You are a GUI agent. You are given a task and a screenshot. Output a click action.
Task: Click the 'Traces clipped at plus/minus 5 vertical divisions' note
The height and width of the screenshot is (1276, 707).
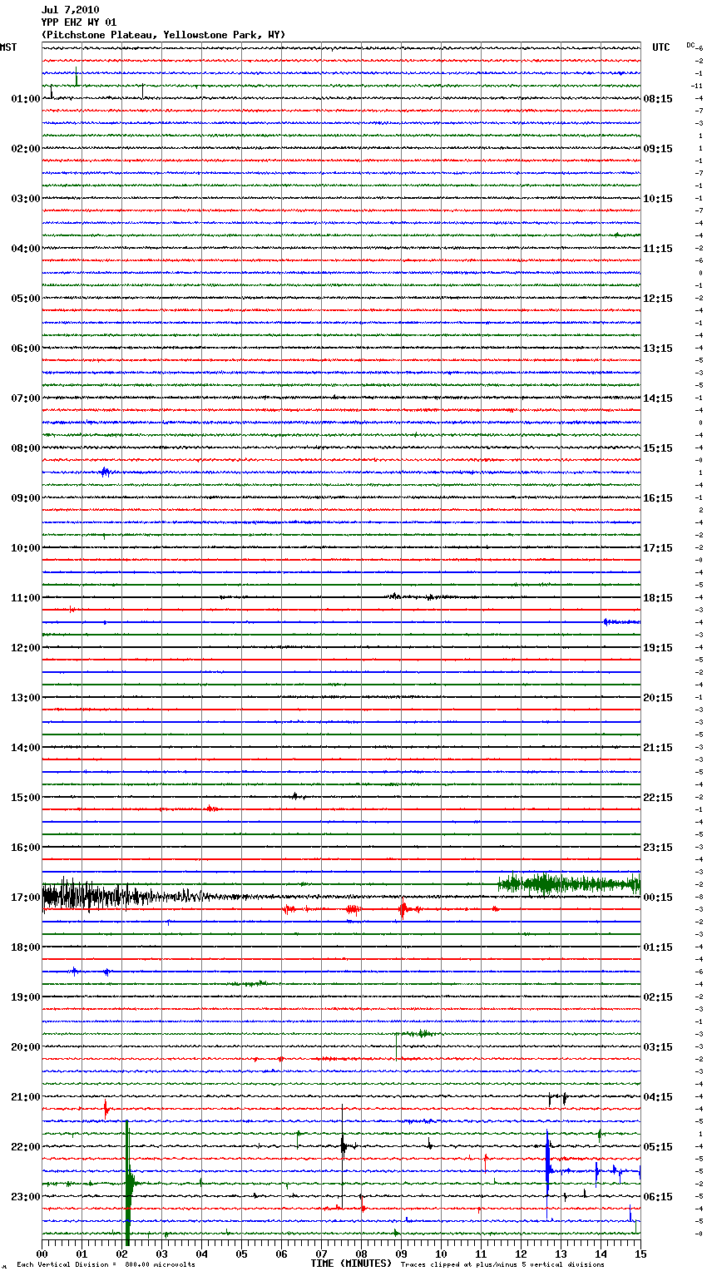pyautogui.click(x=502, y=1265)
